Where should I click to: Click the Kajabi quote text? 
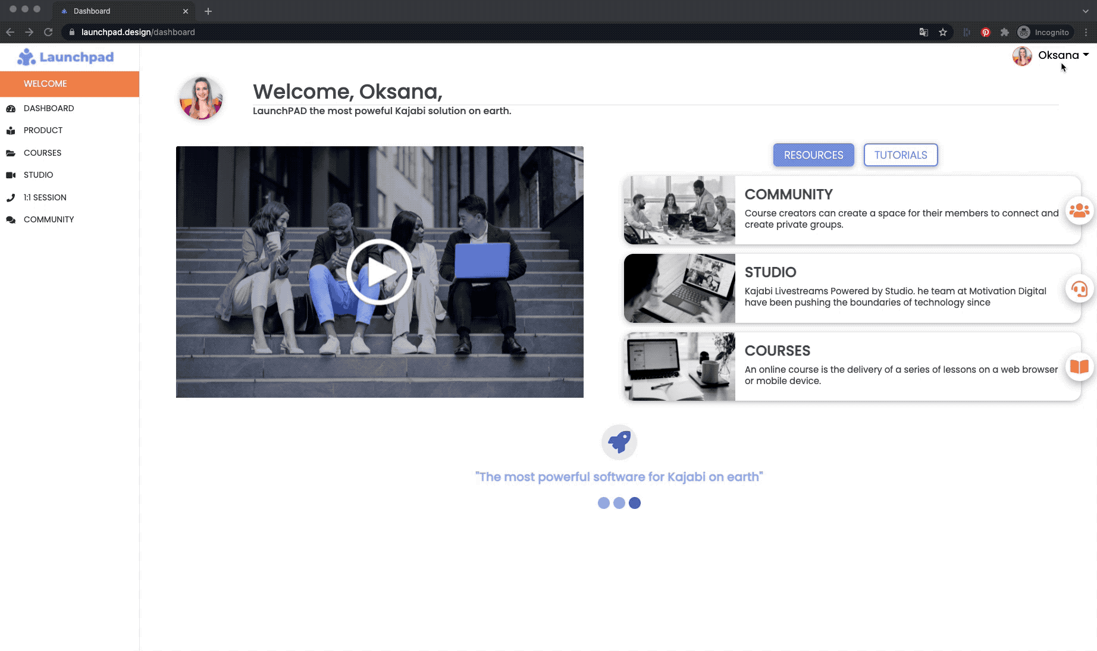point(619,477)
